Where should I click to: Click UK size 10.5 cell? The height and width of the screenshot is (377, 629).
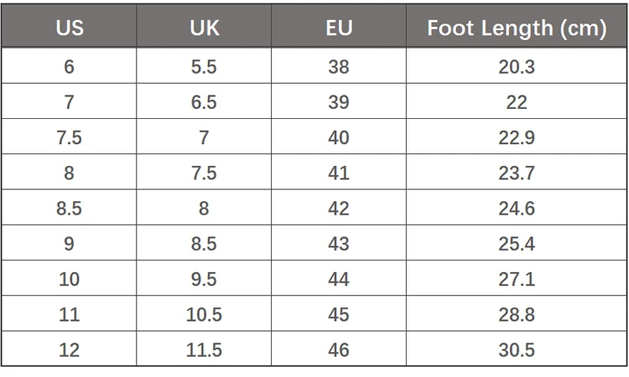click(x=204, y=315)
